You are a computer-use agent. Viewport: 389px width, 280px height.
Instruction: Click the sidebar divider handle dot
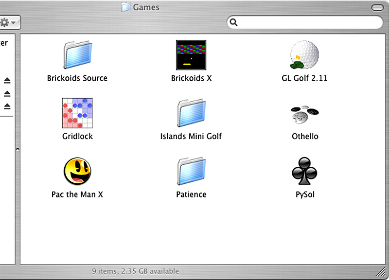pos(18,149)
